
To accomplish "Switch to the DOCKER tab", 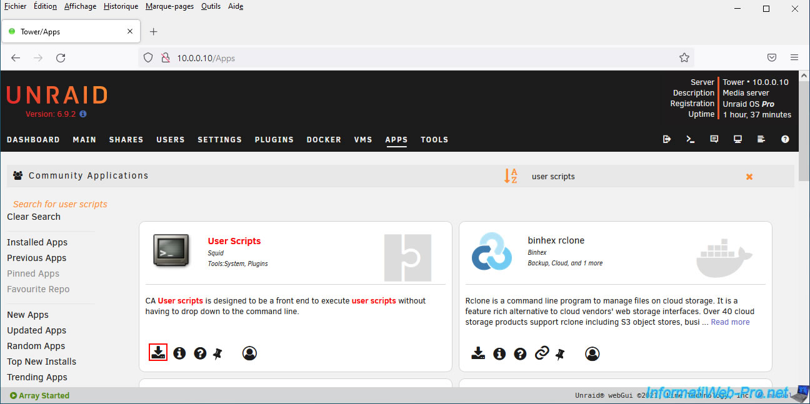I will tap(324, 139).
